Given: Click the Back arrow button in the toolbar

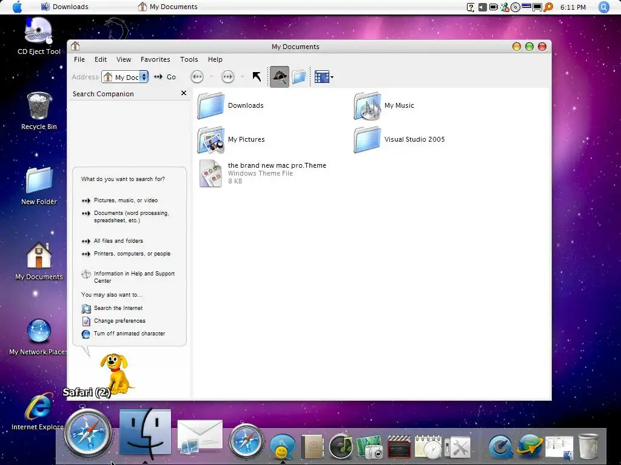Looking at the screenshot, I should pyautogui.click(x=197, y=77).
